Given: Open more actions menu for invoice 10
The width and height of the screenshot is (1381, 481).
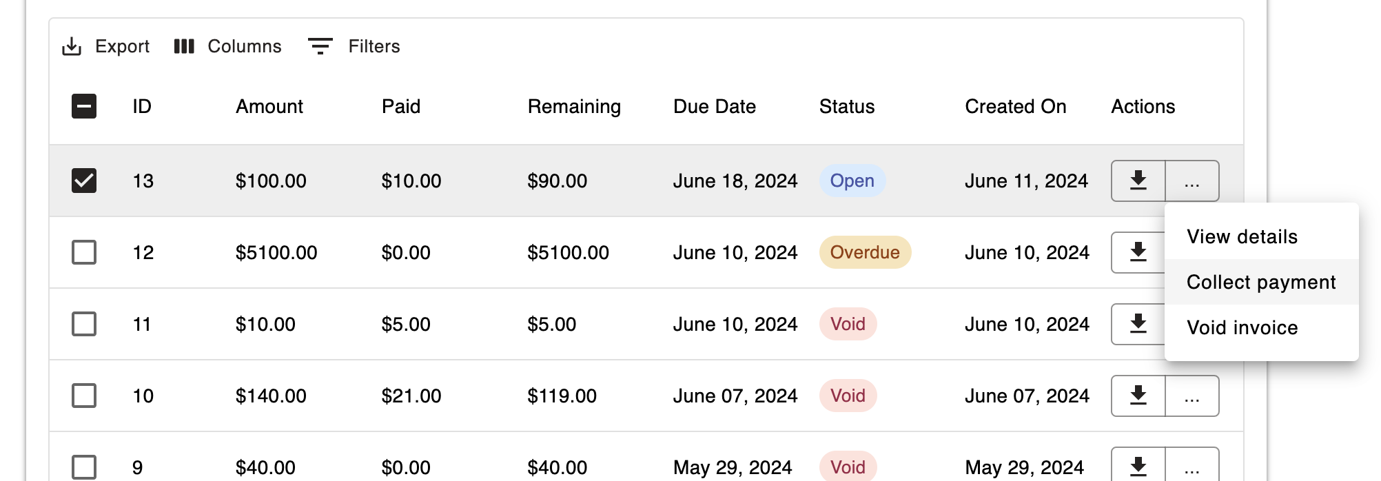Looking at the screenshot, I should (x=1192, y=396).
